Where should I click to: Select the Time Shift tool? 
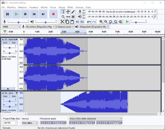click(x=68, y=17)
